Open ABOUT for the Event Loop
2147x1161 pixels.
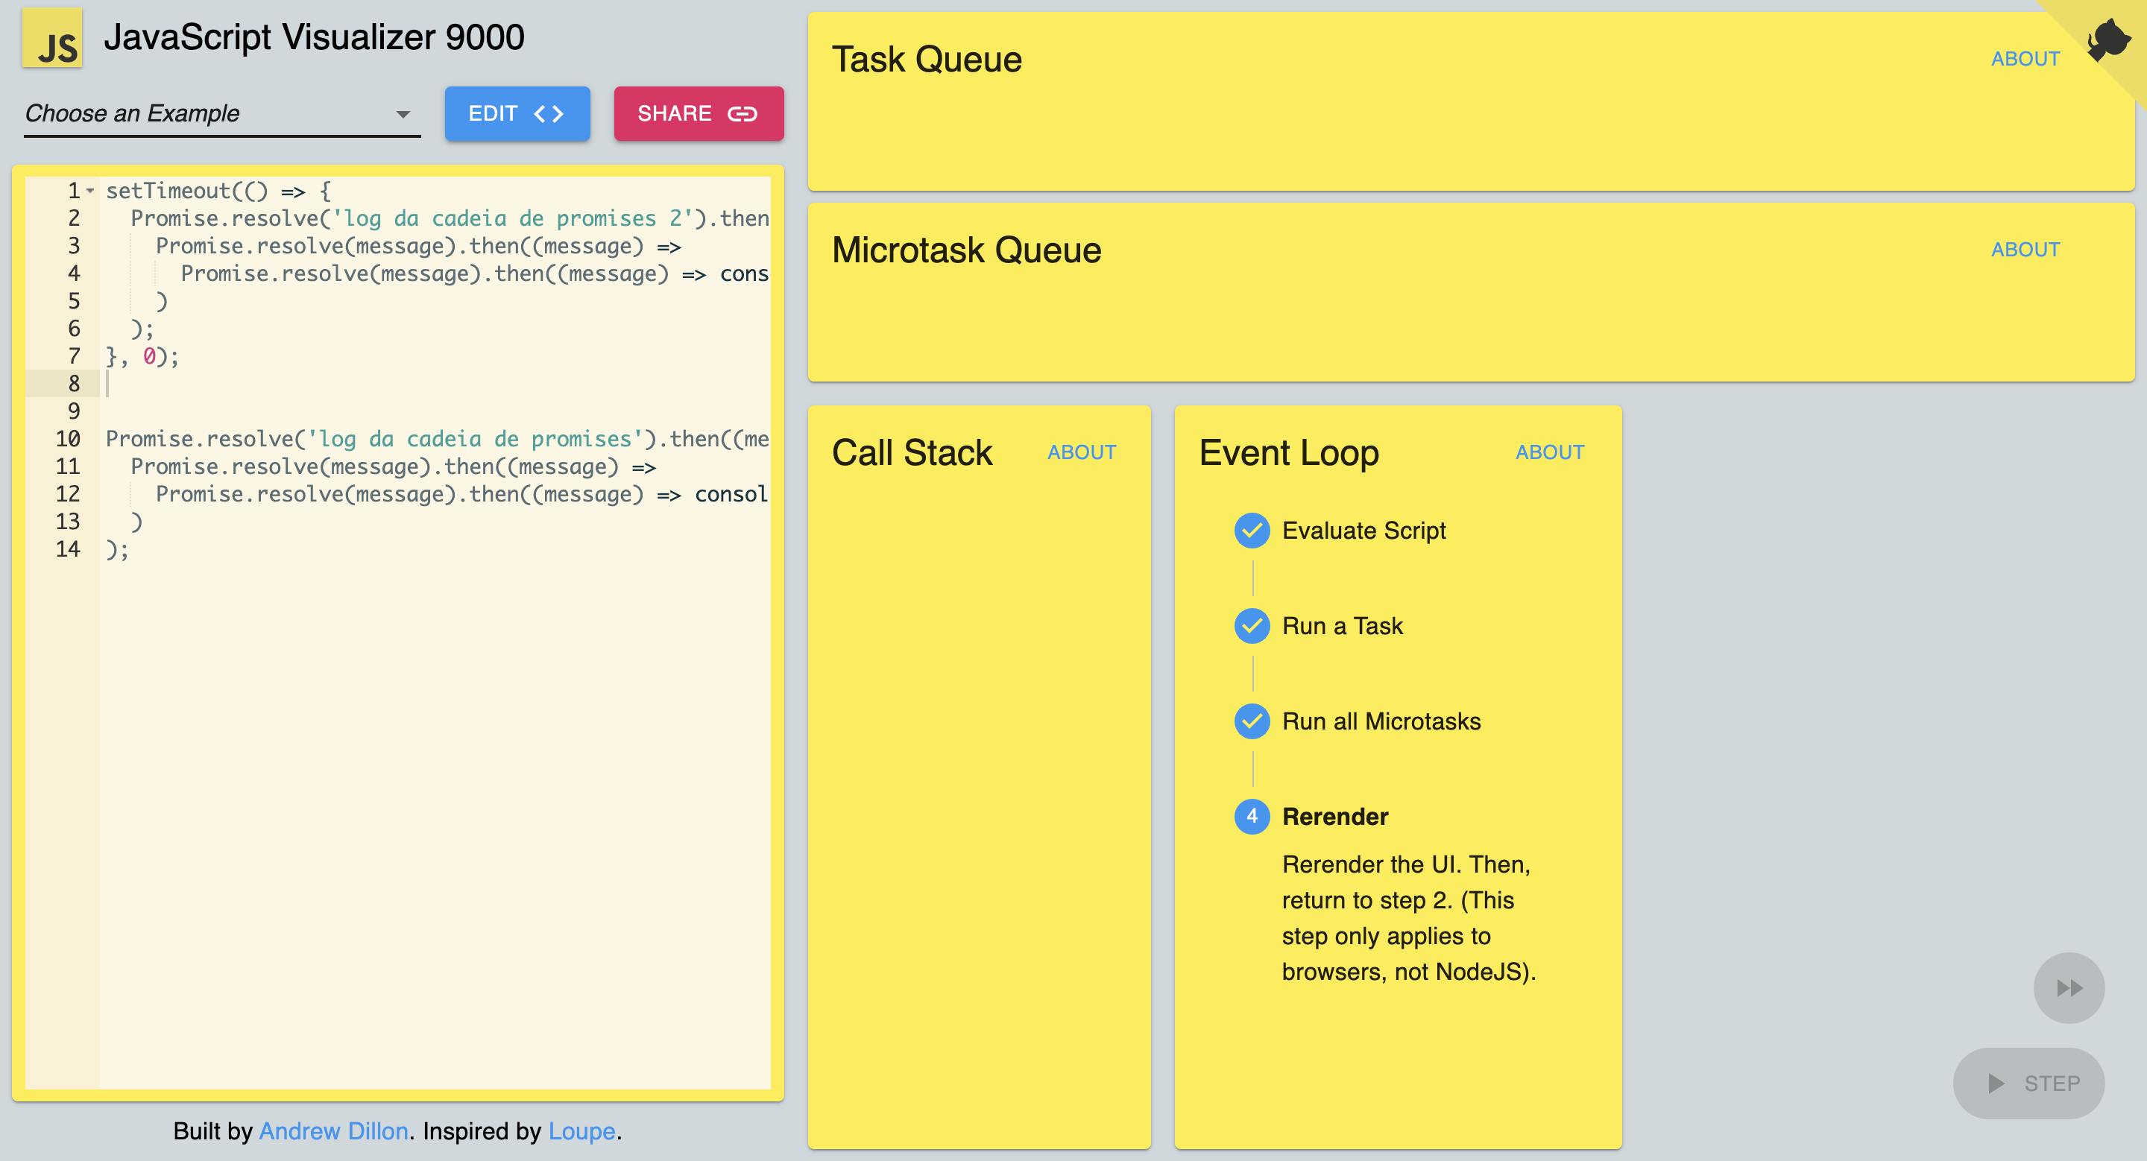[x=1549, y=452]
